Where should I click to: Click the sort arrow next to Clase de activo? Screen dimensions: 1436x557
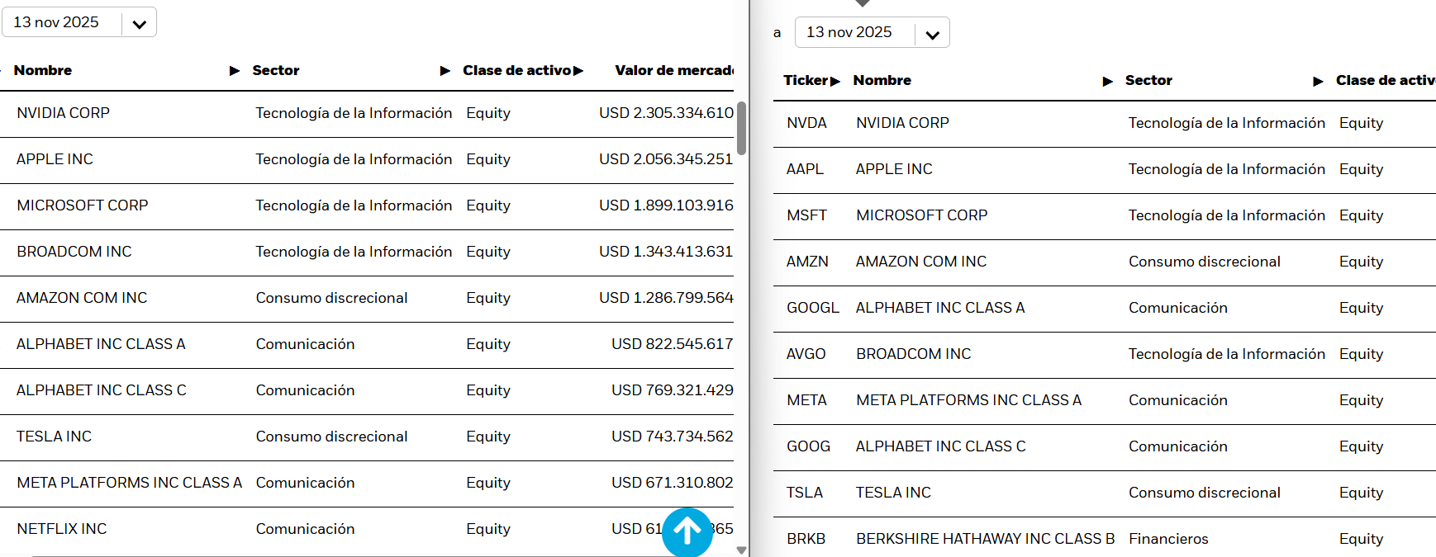tap(578, 71)
